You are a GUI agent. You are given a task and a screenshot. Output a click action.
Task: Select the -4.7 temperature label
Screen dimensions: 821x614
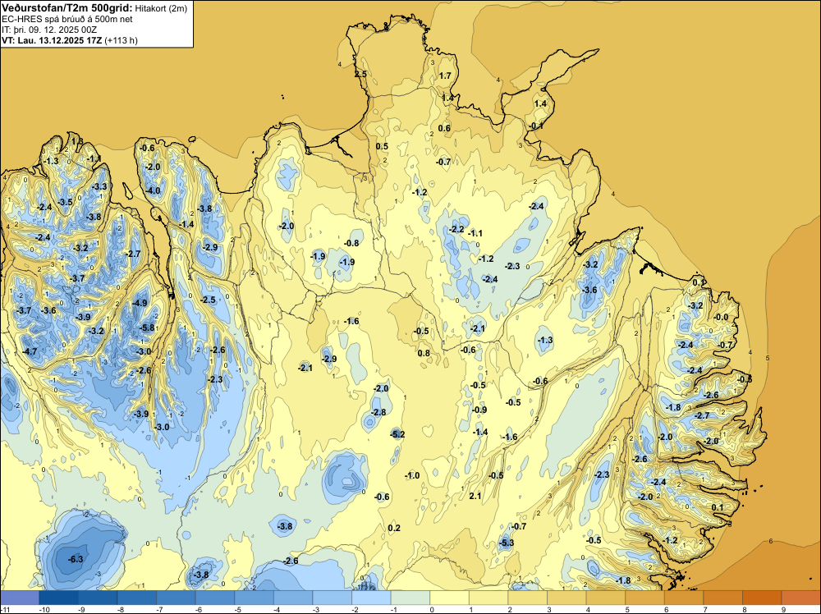[x=30, y=351]
